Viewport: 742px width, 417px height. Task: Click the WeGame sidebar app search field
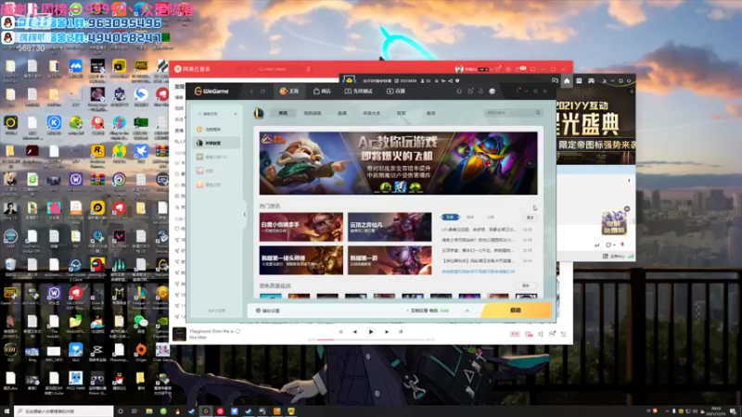coord(213,114)
